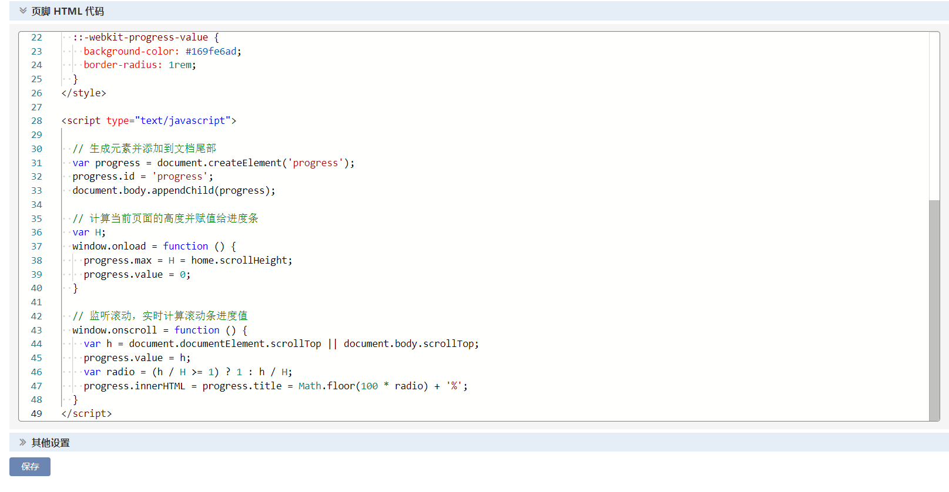Click the code editor vertical scrollbar thumb
Screen dimensions: 949x492
(934, 311)
